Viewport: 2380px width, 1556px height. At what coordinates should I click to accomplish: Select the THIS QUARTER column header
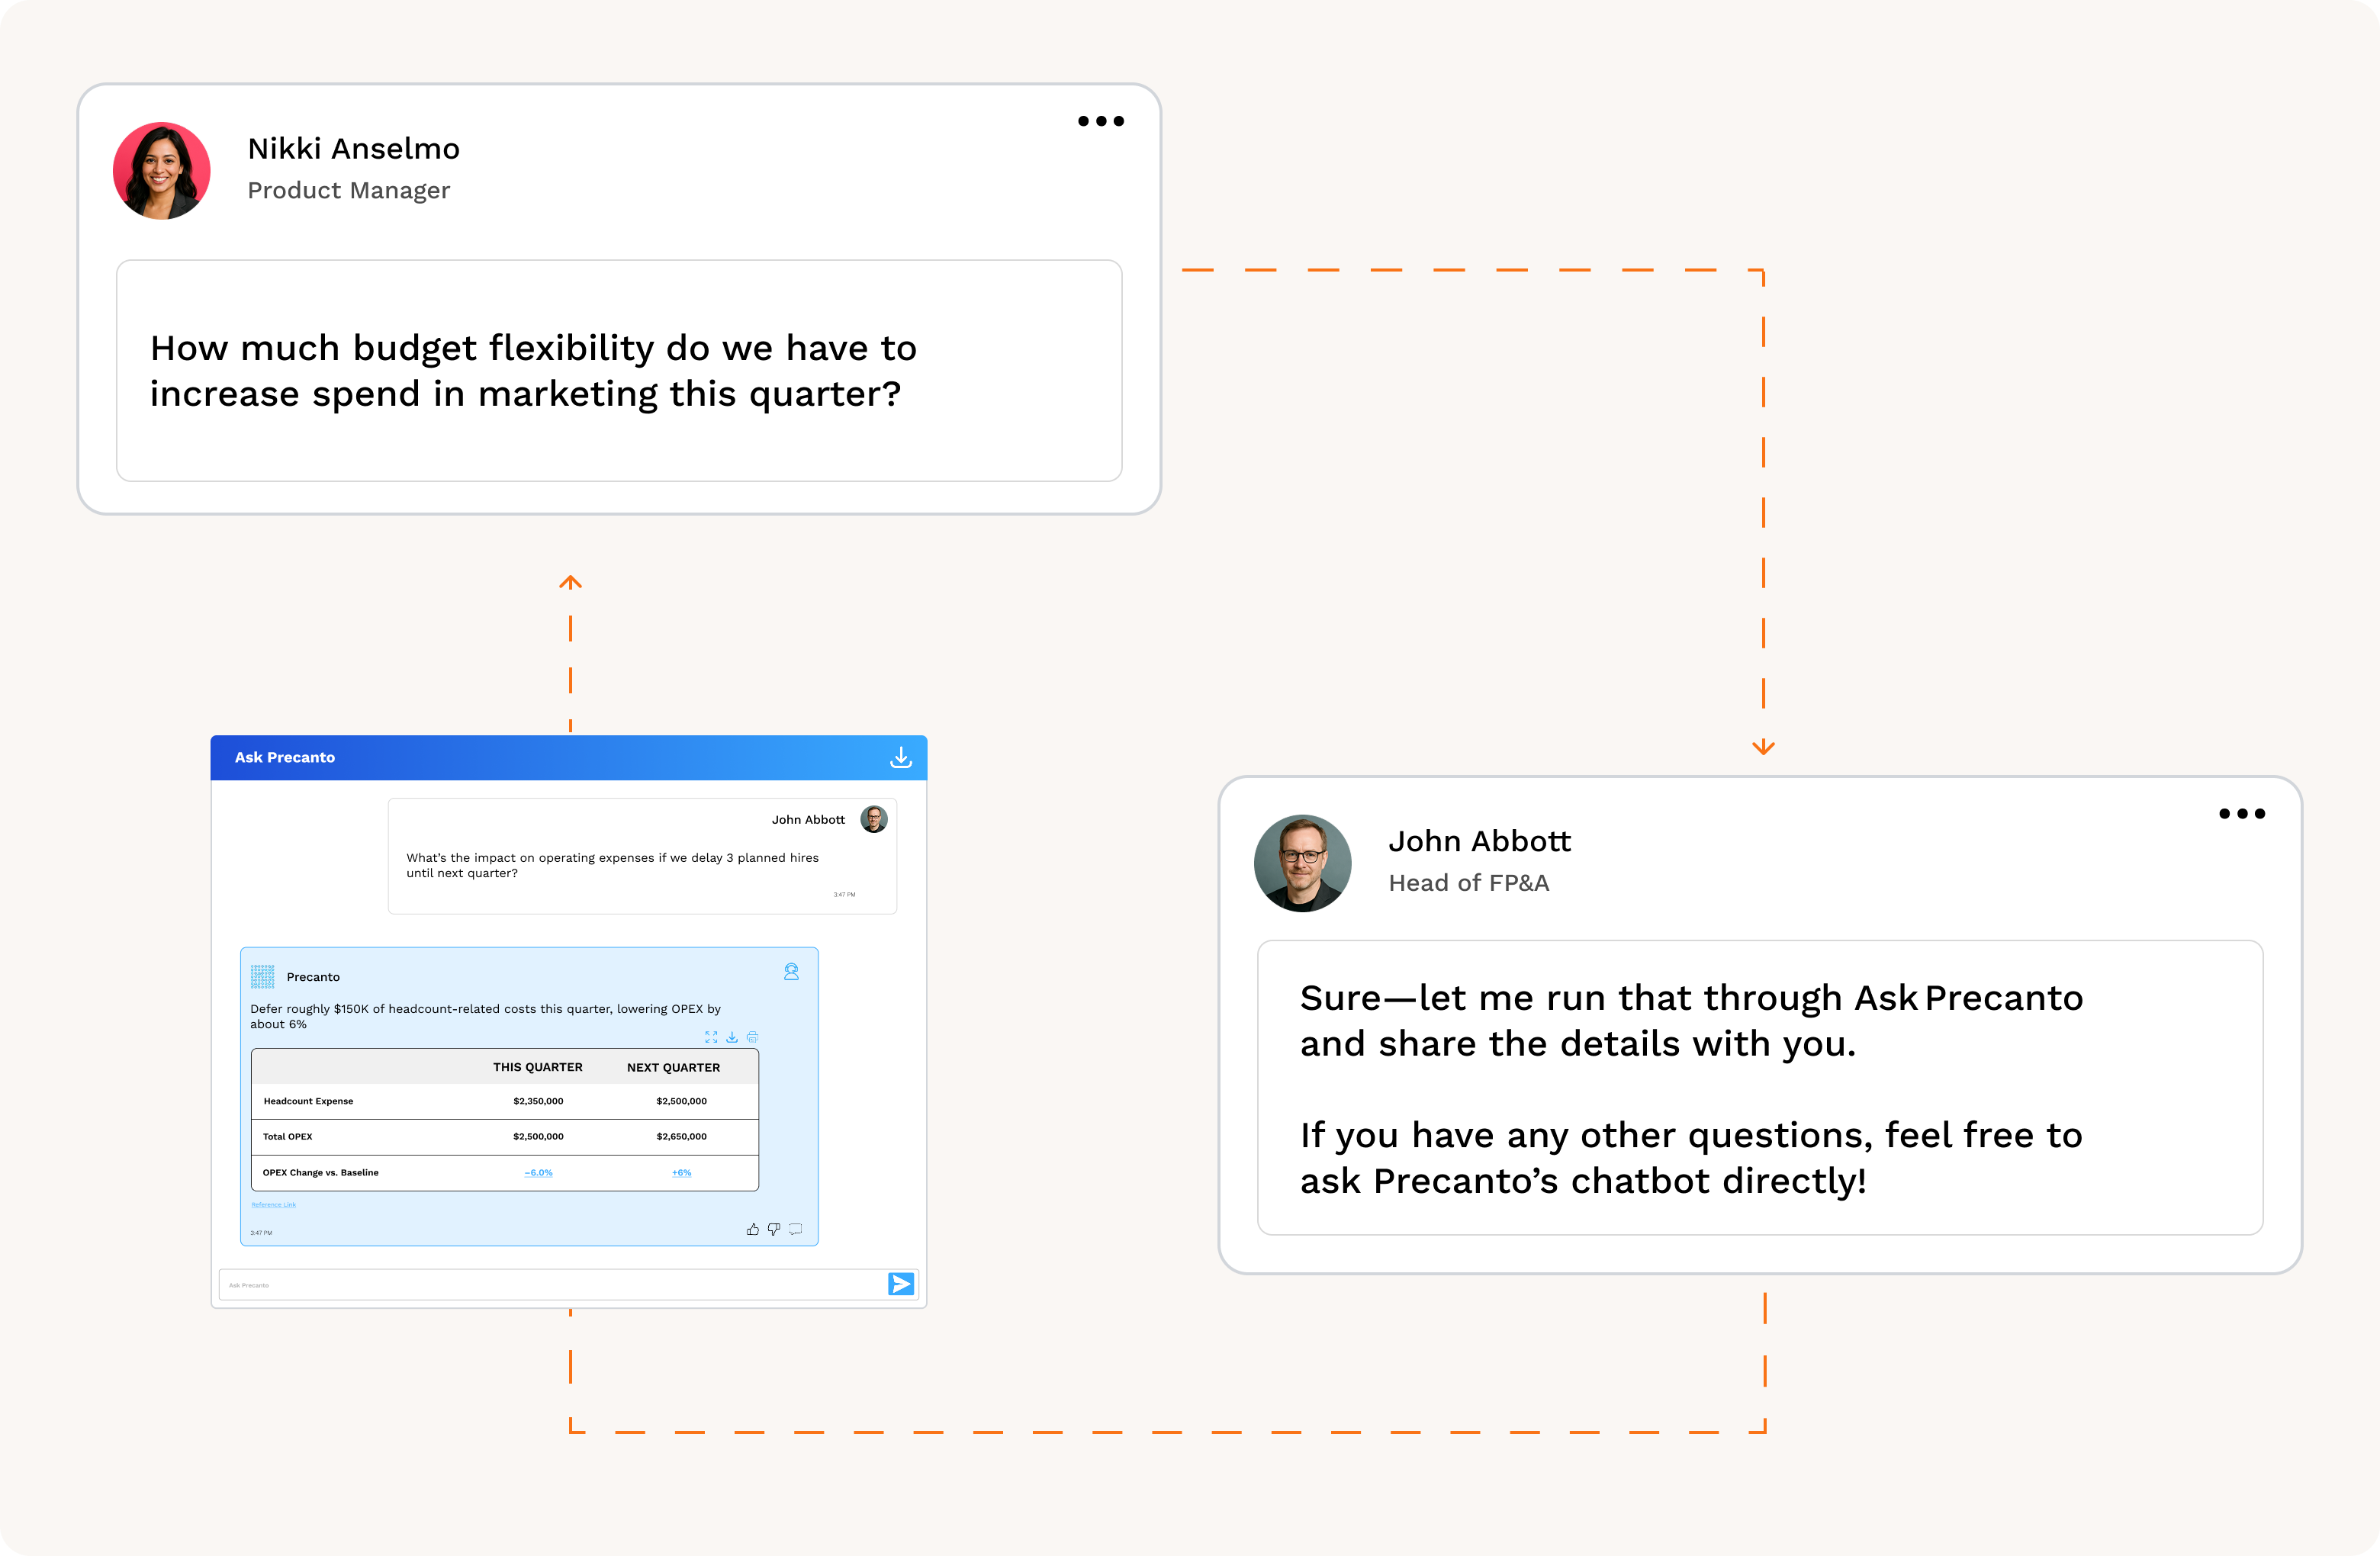pyautogui.click(x=537, y=1067)
